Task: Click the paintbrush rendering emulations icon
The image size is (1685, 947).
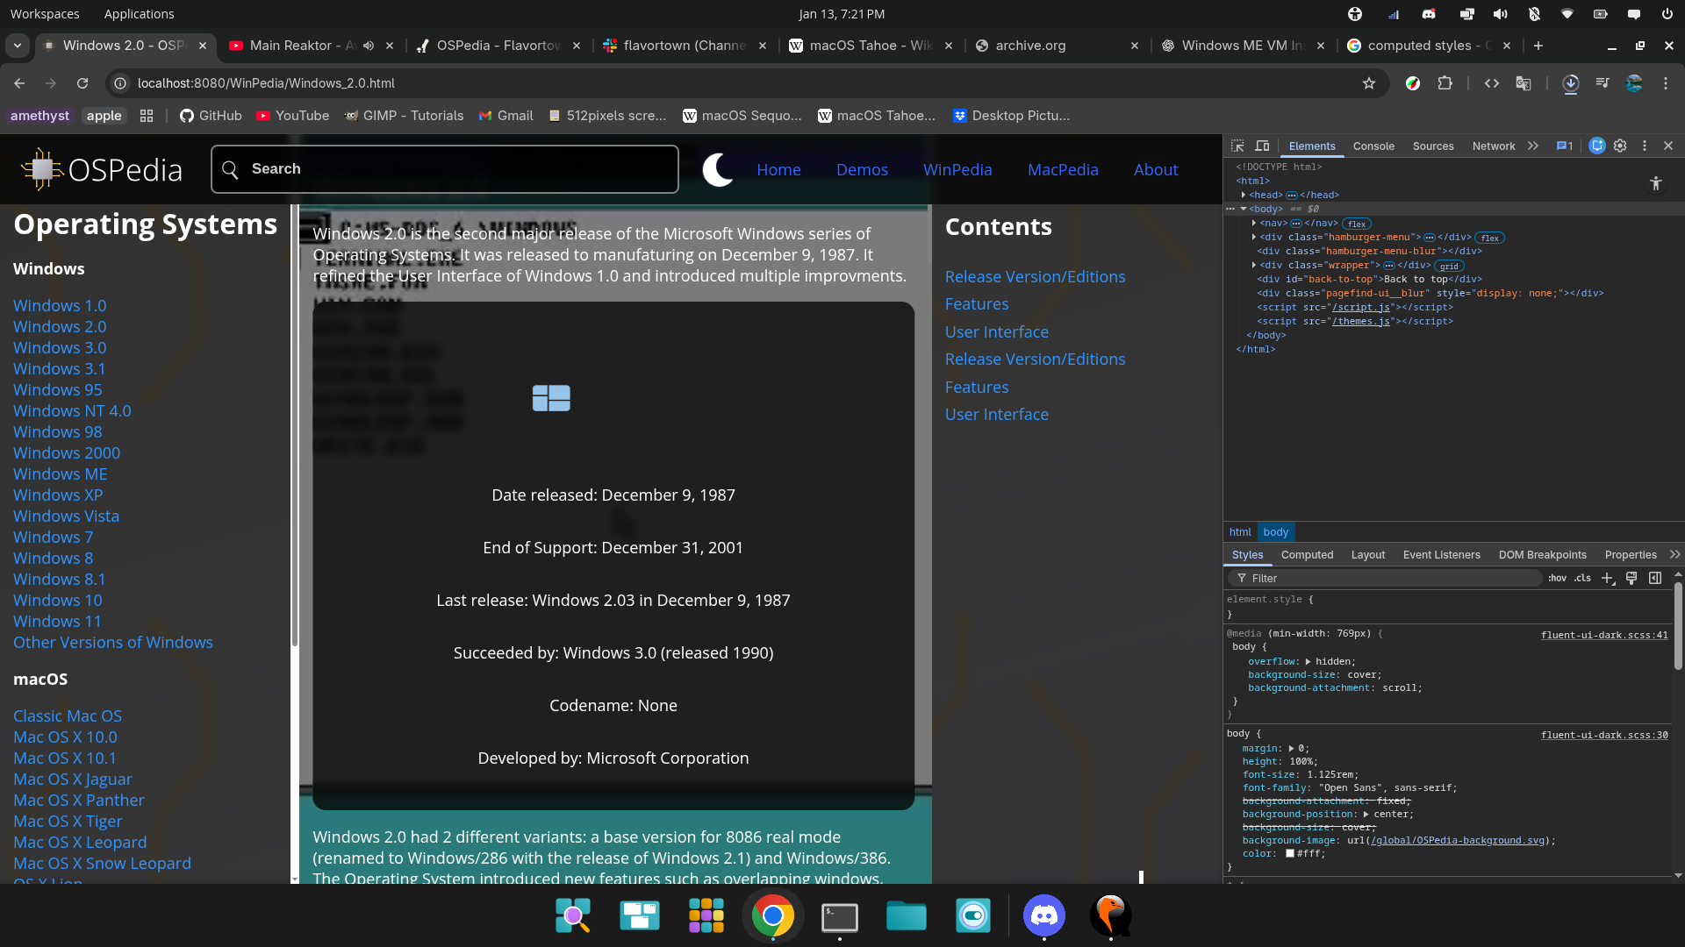Action: pyautogui.click(x=1631, y=578)
